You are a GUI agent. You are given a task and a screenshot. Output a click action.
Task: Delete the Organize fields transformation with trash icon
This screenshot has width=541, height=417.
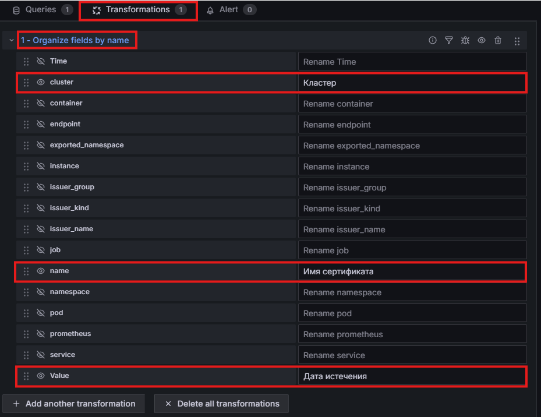[x=498, y=40]
